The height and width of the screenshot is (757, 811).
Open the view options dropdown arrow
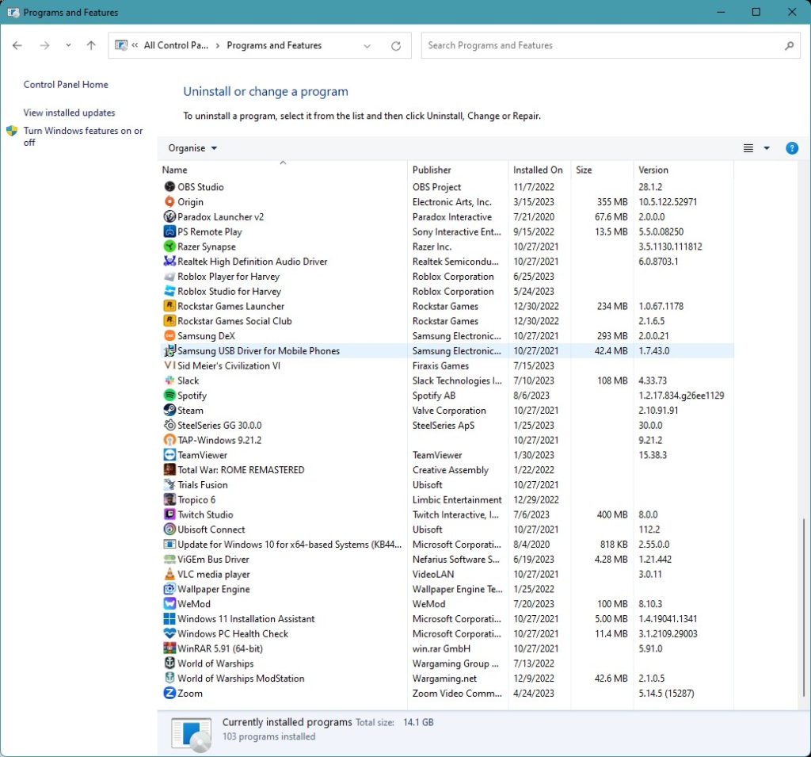(x=767, y=148)
